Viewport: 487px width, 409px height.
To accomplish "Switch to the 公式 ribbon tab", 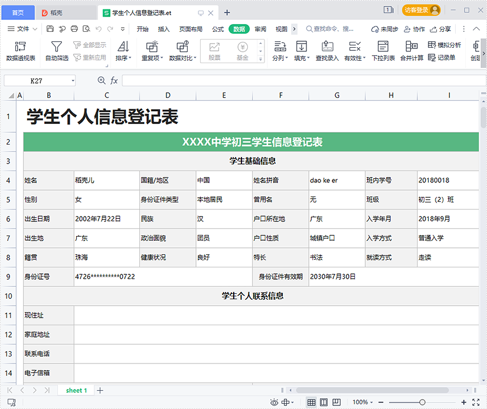I will pyautogui.click(x=218, y=29).
